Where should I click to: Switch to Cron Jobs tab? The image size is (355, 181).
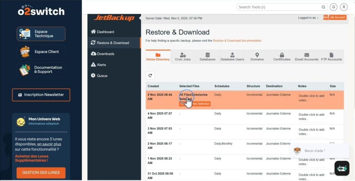(x=183, y=57)
